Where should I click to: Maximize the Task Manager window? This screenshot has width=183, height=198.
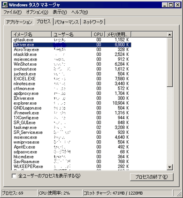click(x=171, y=5)
